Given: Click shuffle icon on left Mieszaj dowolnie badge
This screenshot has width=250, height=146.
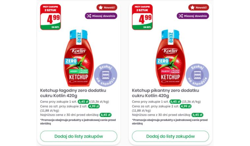Looking at the screenshot, I should 89,16.
